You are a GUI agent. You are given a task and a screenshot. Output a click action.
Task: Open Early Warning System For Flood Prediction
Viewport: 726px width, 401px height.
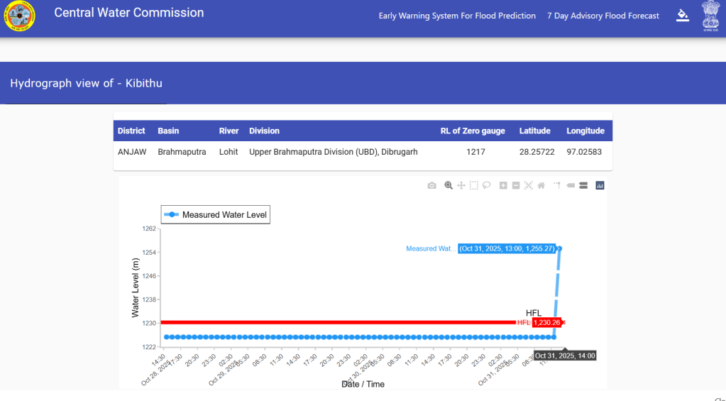[457, 16]
